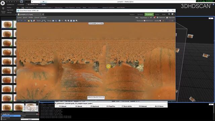Select the bottom-left pumpkin thumbnail
Viewport: 215px width, 121px height.
7,107
